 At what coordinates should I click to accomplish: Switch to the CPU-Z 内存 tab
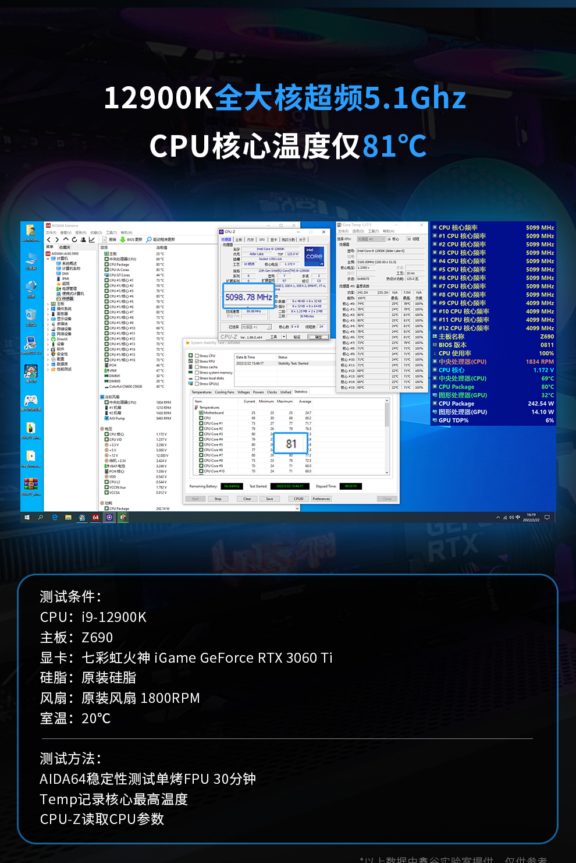(251, 239)
